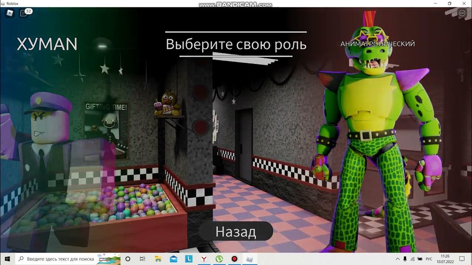Restore down the Roblox window
This screenshot has height=265, width=472.
pos(450,4)
